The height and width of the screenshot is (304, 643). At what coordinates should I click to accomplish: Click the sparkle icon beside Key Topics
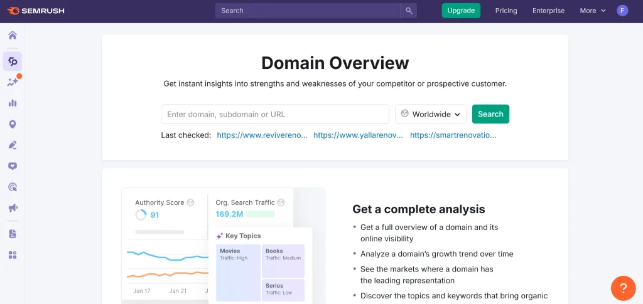click(x=220, y=236)
